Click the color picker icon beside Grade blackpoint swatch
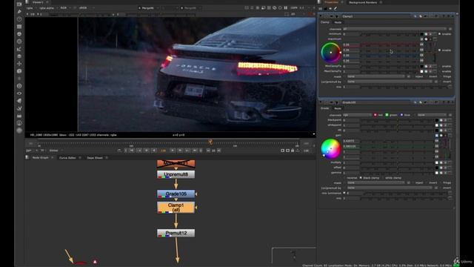The width and height of the screenshot is (474, 267). pos(441,120)
